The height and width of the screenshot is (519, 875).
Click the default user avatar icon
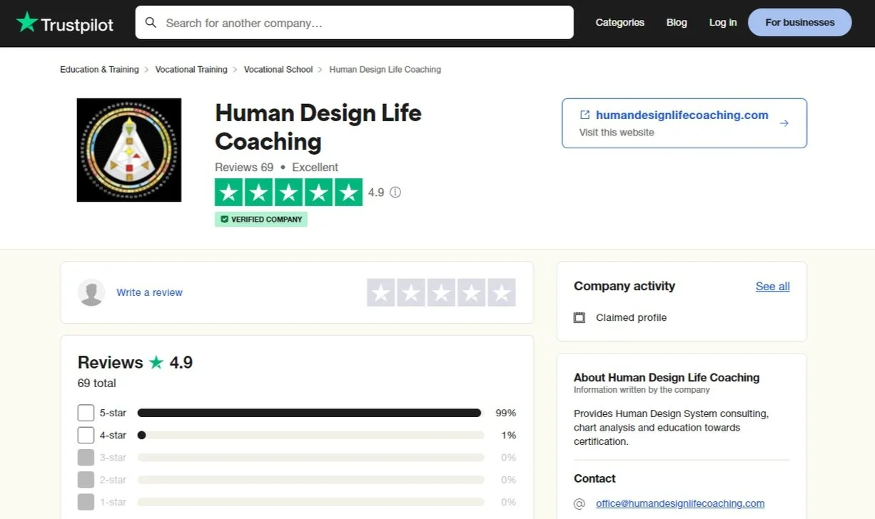click(x=91, y=292)
